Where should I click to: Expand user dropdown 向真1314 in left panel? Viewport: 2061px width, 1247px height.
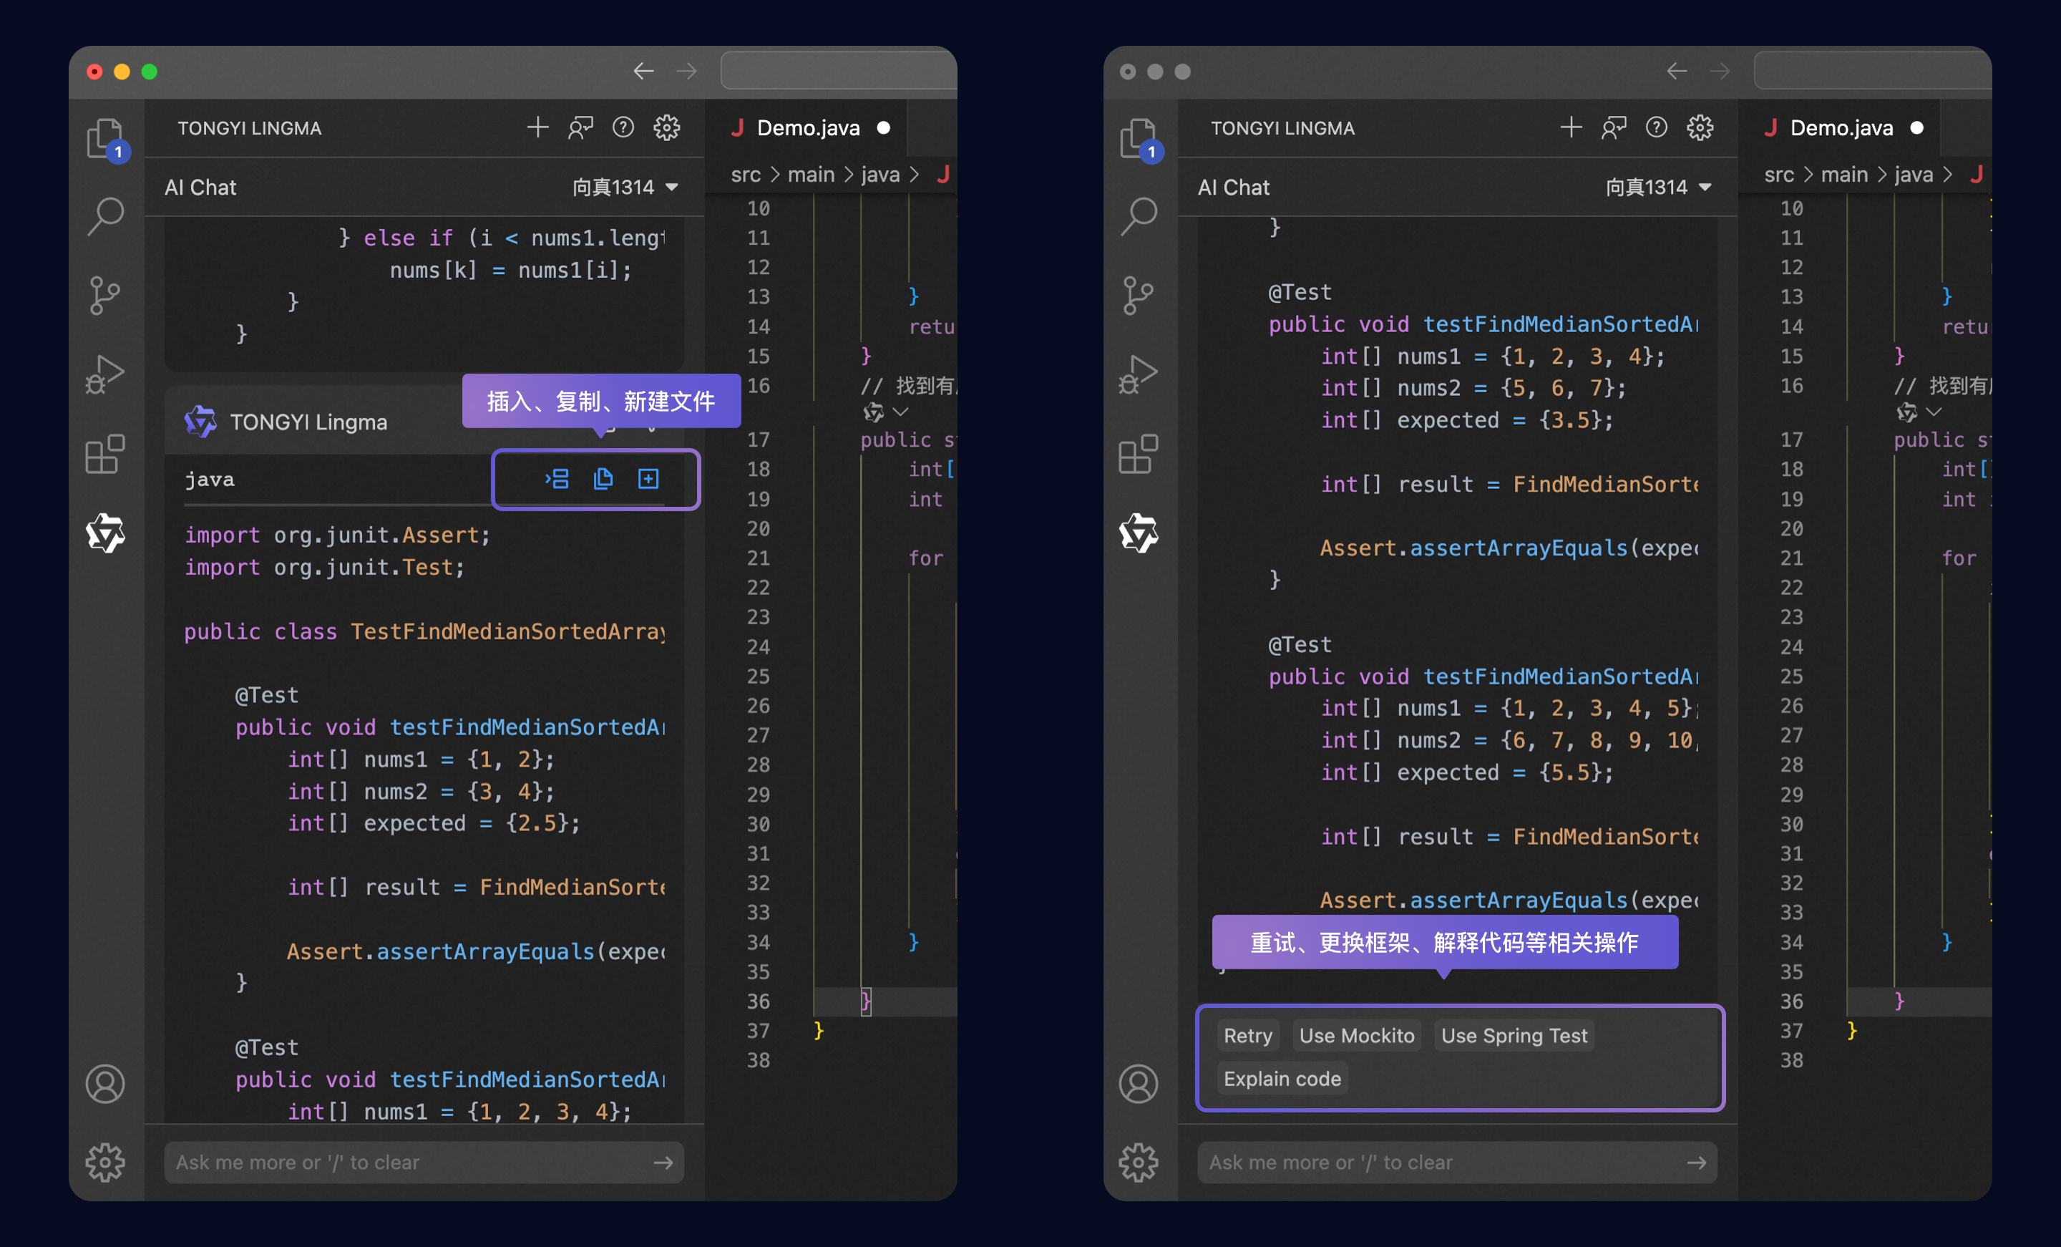pyautogui.click(x=625, y=188)
